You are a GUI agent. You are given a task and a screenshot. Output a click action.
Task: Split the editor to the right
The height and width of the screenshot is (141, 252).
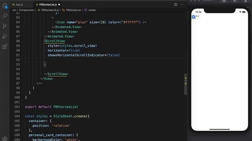point(176,4)
